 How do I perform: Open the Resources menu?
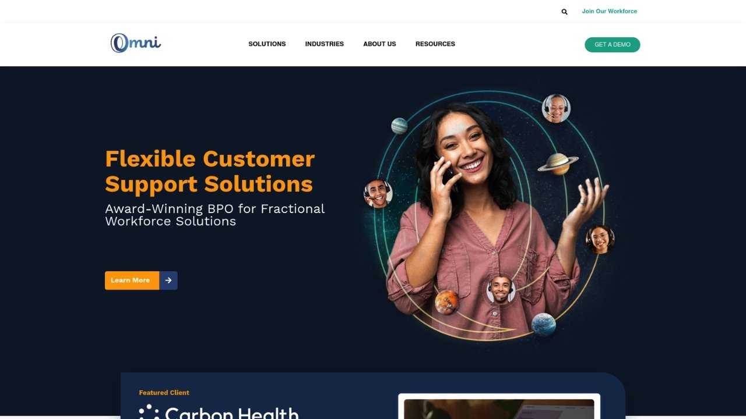tap(435, 44)
